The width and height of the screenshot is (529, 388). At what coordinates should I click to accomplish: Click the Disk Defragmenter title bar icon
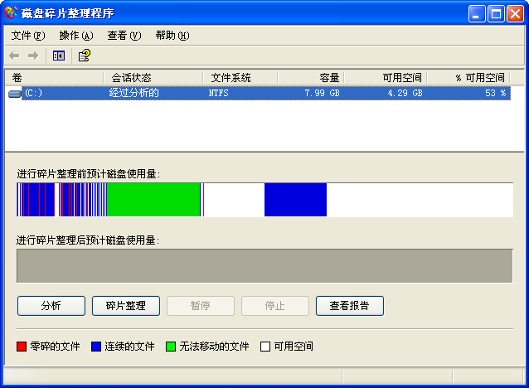11,13
